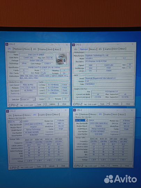Open the About tab in the processor window

click(57, 49)
